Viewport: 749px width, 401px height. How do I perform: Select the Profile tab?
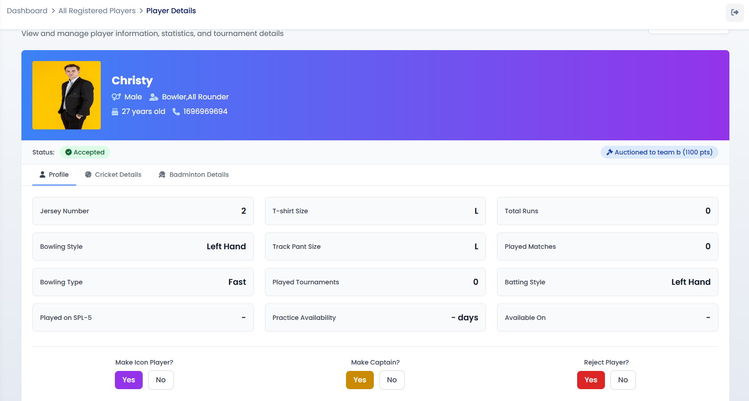point(54,175)
